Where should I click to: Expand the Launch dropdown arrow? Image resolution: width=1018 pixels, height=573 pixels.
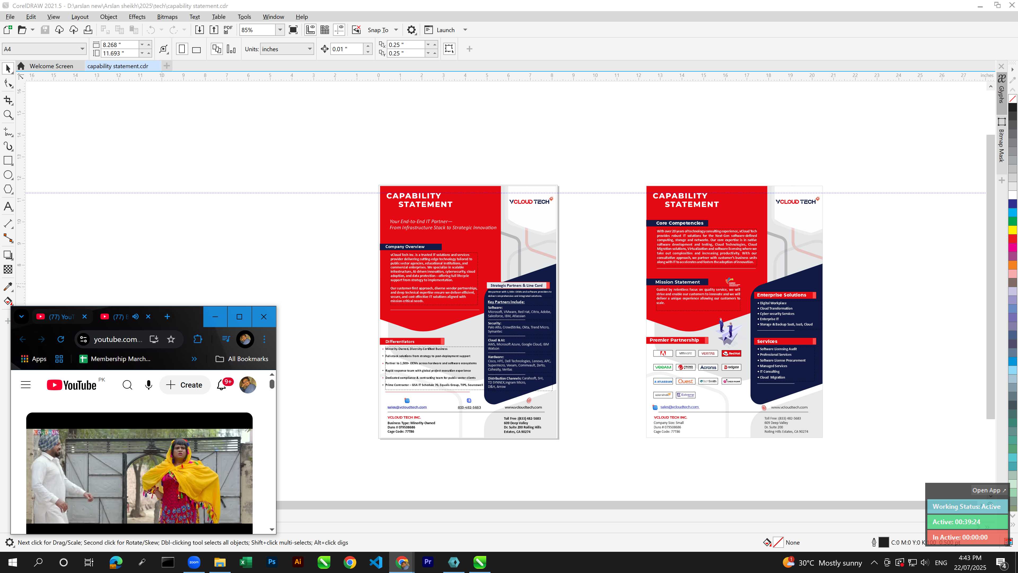click(x=465, y=30)
